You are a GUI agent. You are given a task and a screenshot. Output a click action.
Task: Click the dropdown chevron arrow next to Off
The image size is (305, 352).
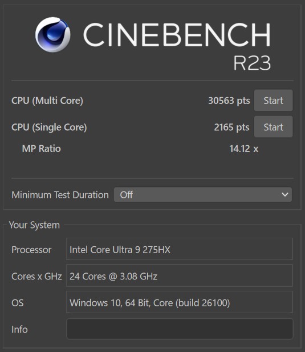[x=285, y=195]
